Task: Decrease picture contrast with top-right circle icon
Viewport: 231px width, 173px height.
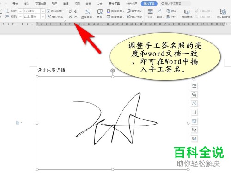Action: 76,11
